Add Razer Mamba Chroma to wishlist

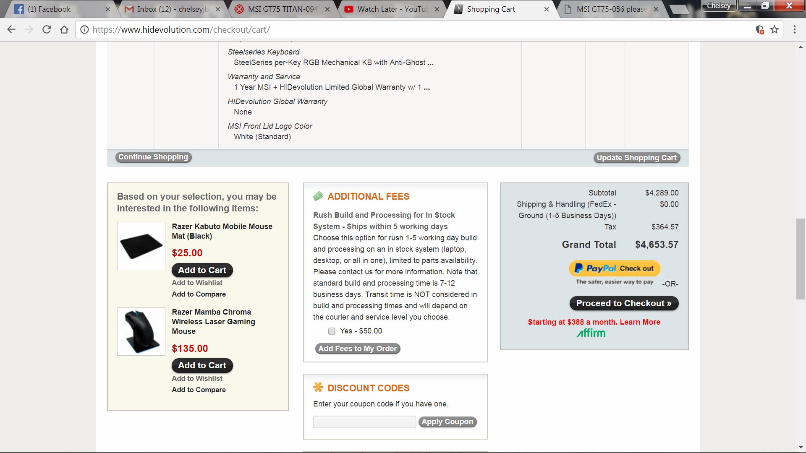pyautogui.click(x=197, y=379)
